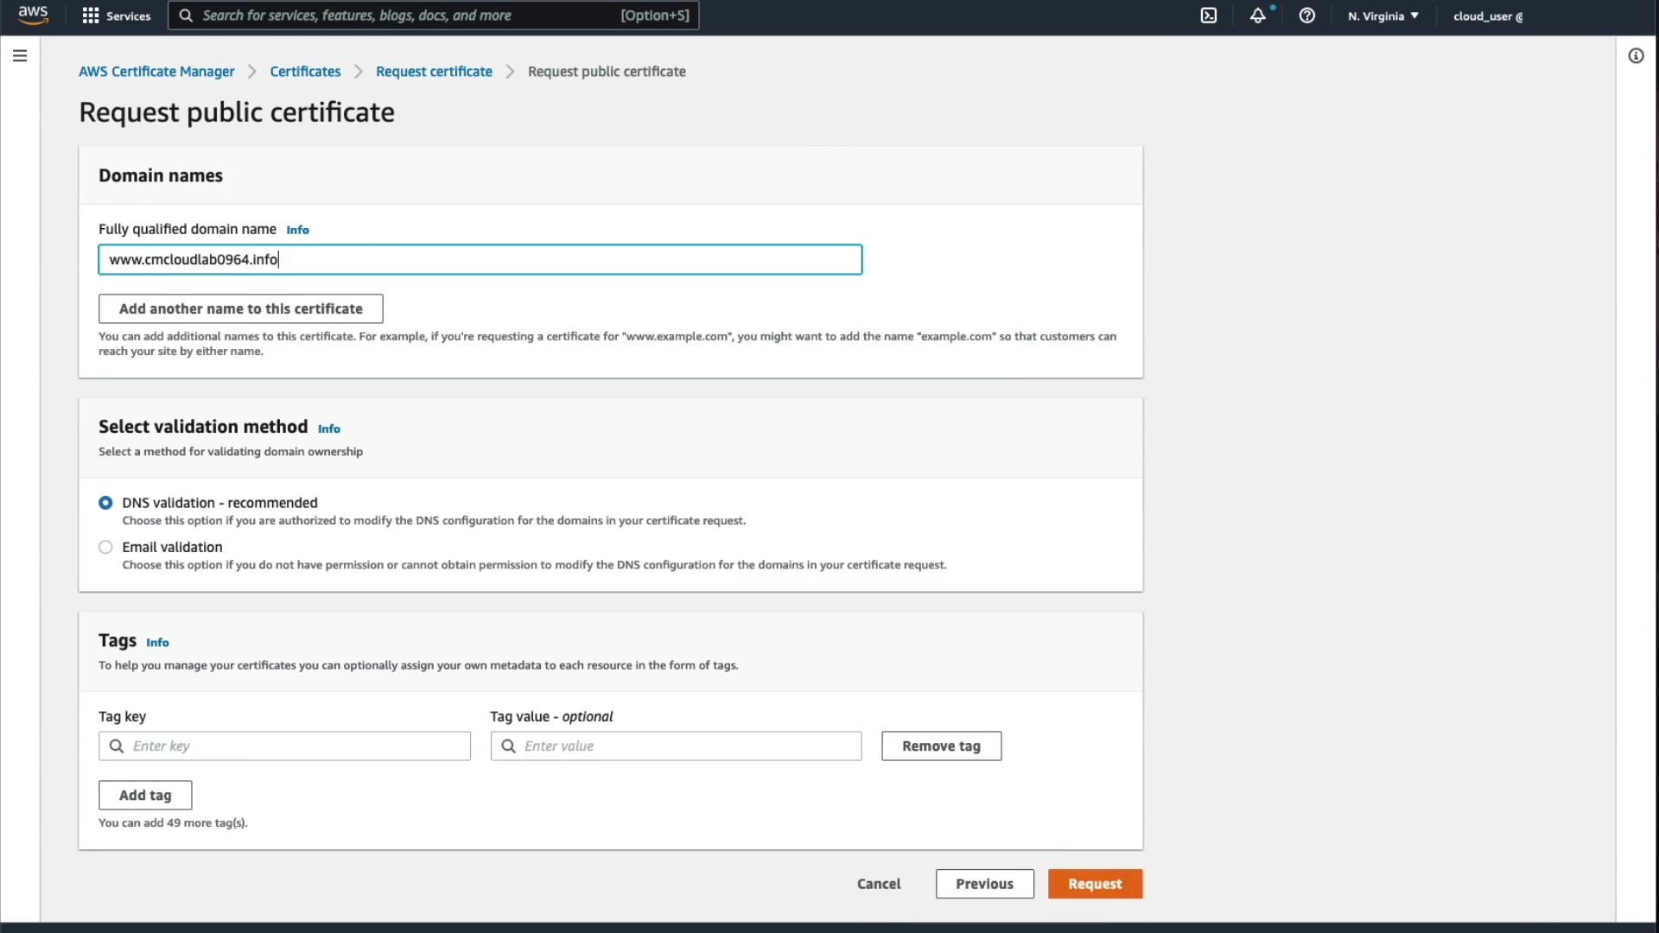
Task: Click the Remove tag button
Action: coord(941,746)
